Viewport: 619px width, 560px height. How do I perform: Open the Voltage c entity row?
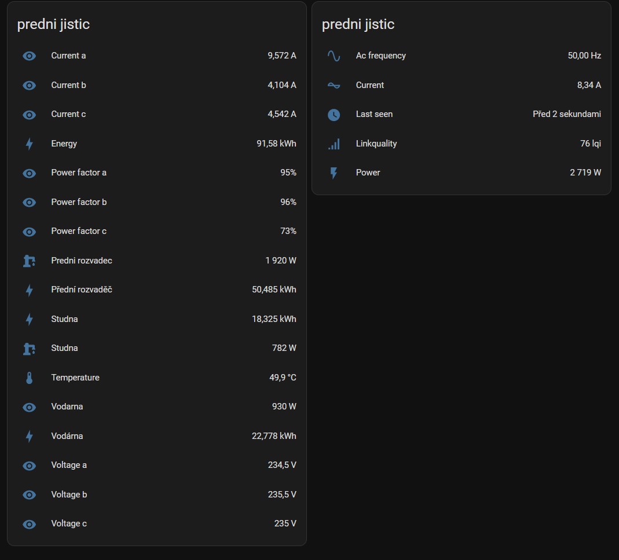point(69,524)
